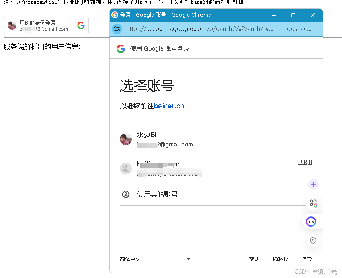Click the Google logo in sign-in header
The height and width of the screenshot is (278, 342).
[121, 48]
